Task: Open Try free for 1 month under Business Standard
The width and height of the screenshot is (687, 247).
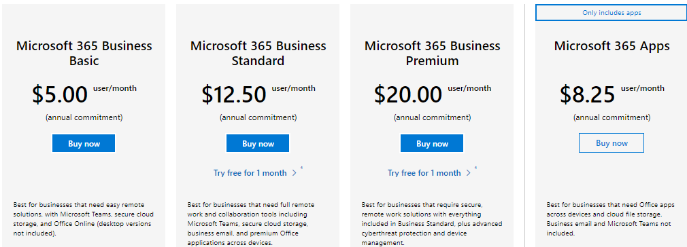Action: pos(250,172)
